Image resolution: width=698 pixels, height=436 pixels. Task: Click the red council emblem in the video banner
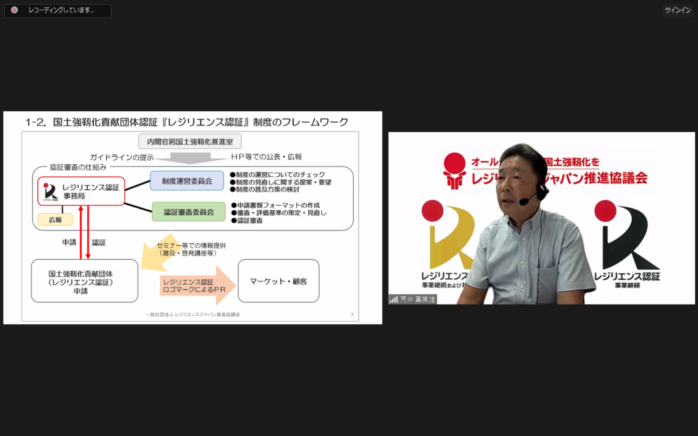pyautogui.click(x=454, y=171)
